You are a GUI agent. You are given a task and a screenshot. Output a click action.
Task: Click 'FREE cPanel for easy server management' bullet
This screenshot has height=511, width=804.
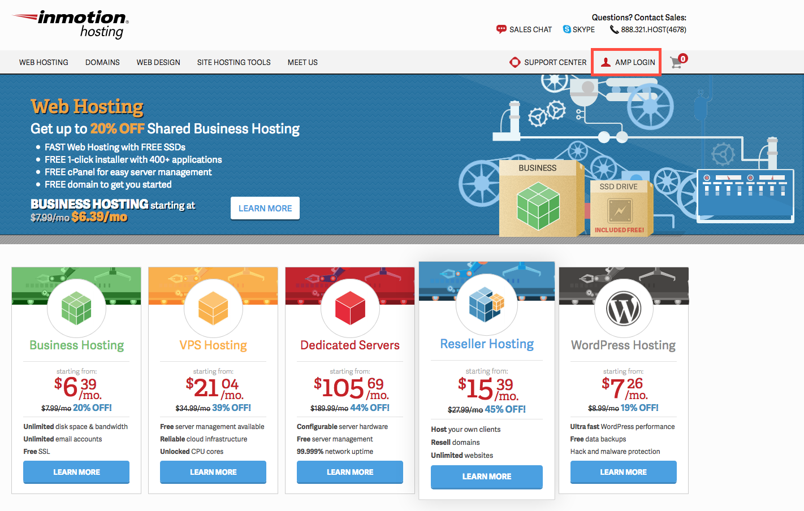(128, 172)
